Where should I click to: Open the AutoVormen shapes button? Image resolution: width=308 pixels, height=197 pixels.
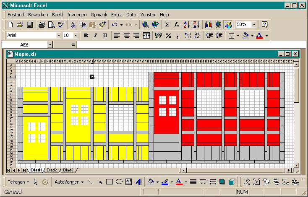tap(69, 182)
